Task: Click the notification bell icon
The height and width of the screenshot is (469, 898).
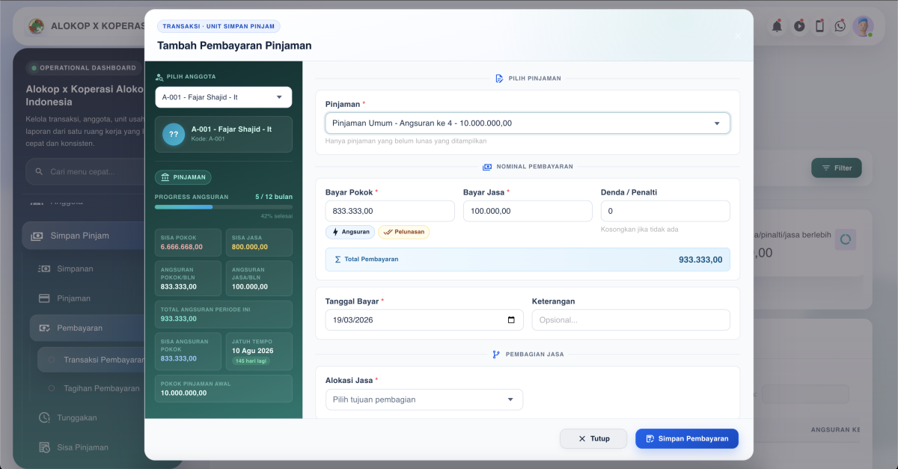Action: (778, 26)
